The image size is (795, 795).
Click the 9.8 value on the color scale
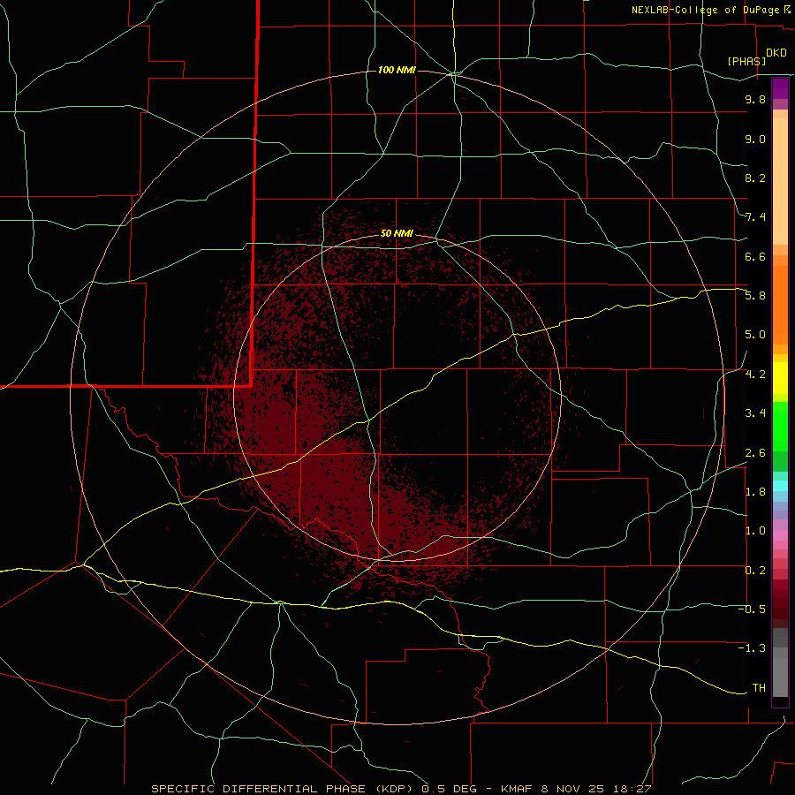(x=755, y=99)
